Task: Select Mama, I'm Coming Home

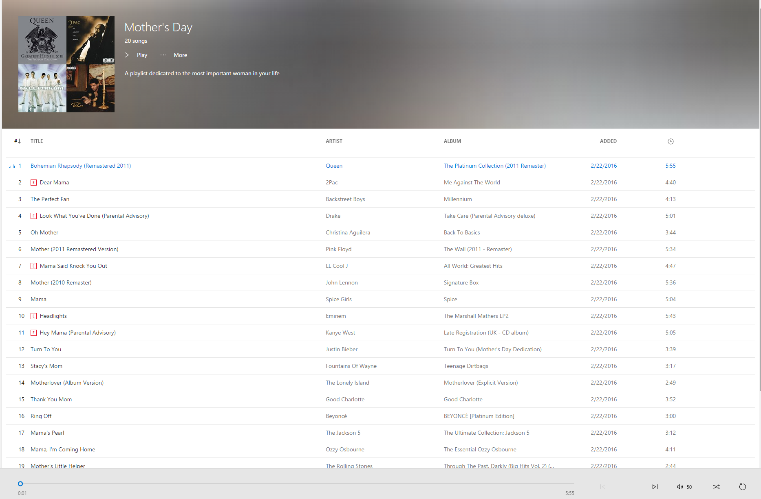Action: pos(63,449)
